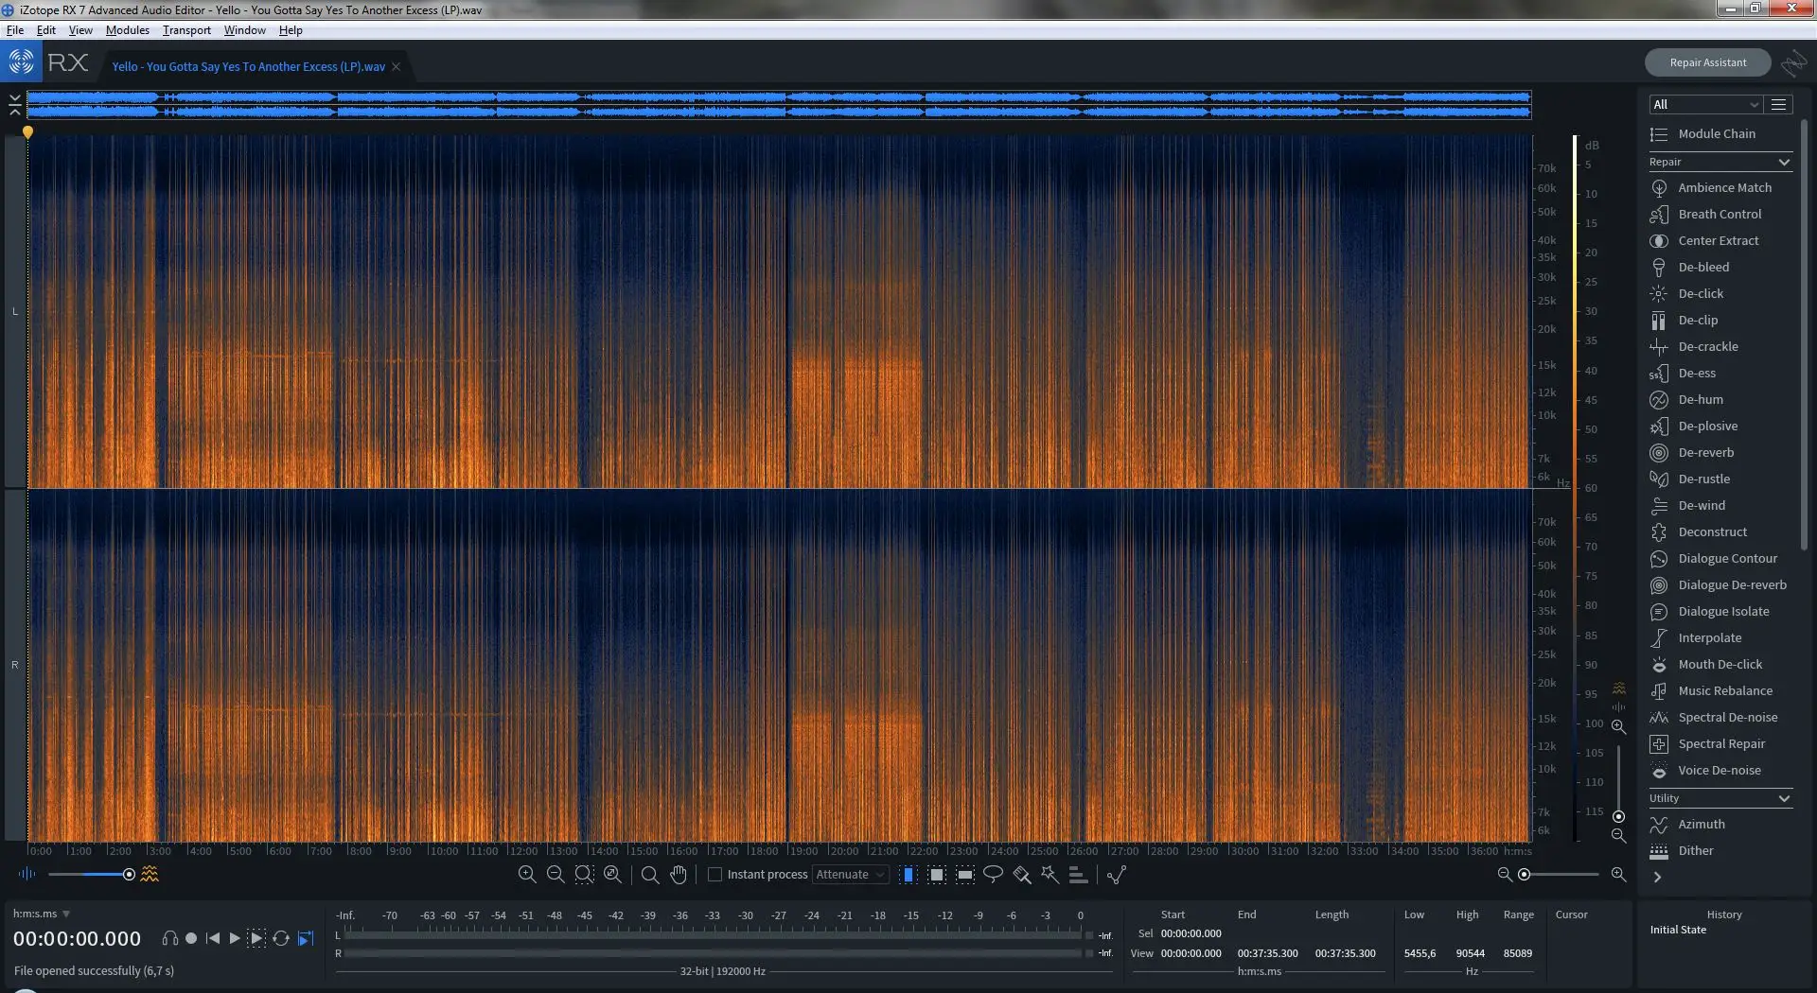Open the Spectral De-noise module
The image size is (1817, 993).
pos(1714,717)
